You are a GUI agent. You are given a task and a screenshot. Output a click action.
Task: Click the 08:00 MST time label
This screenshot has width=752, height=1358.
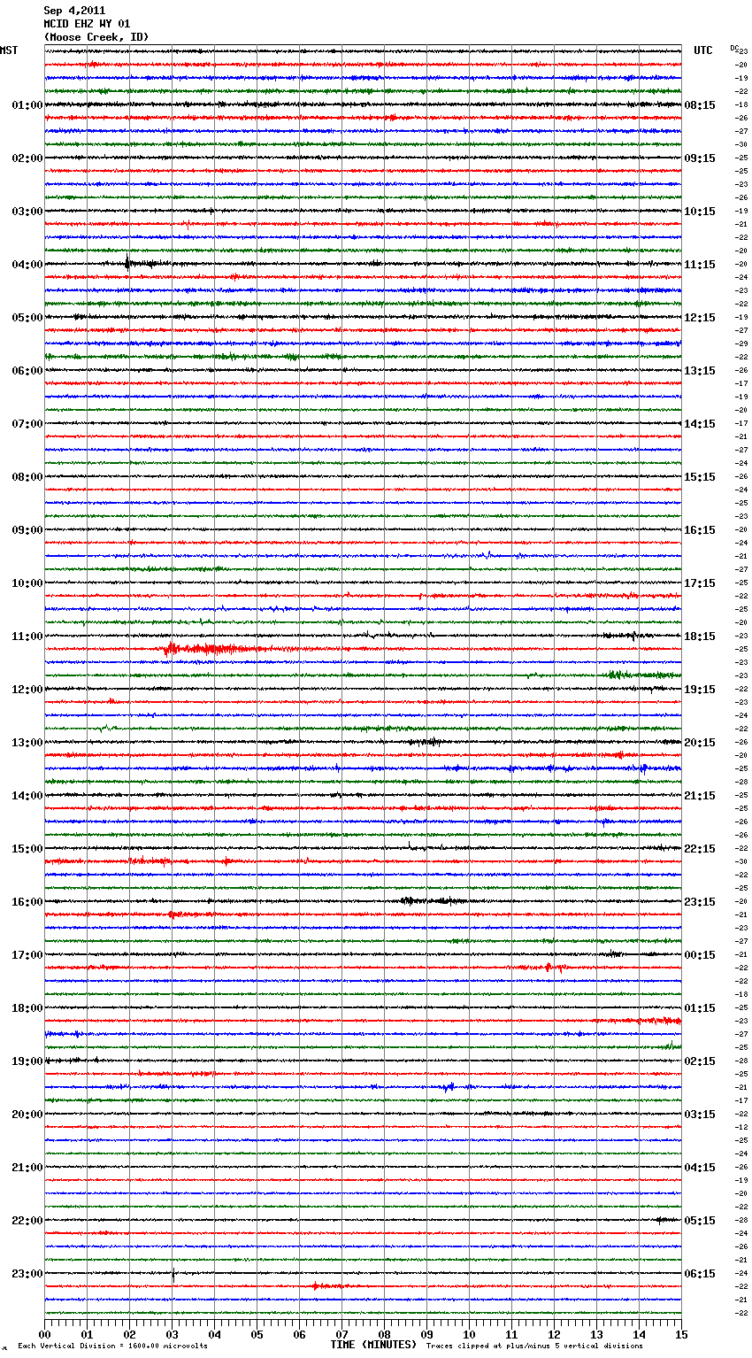click(x=27, y=477)
